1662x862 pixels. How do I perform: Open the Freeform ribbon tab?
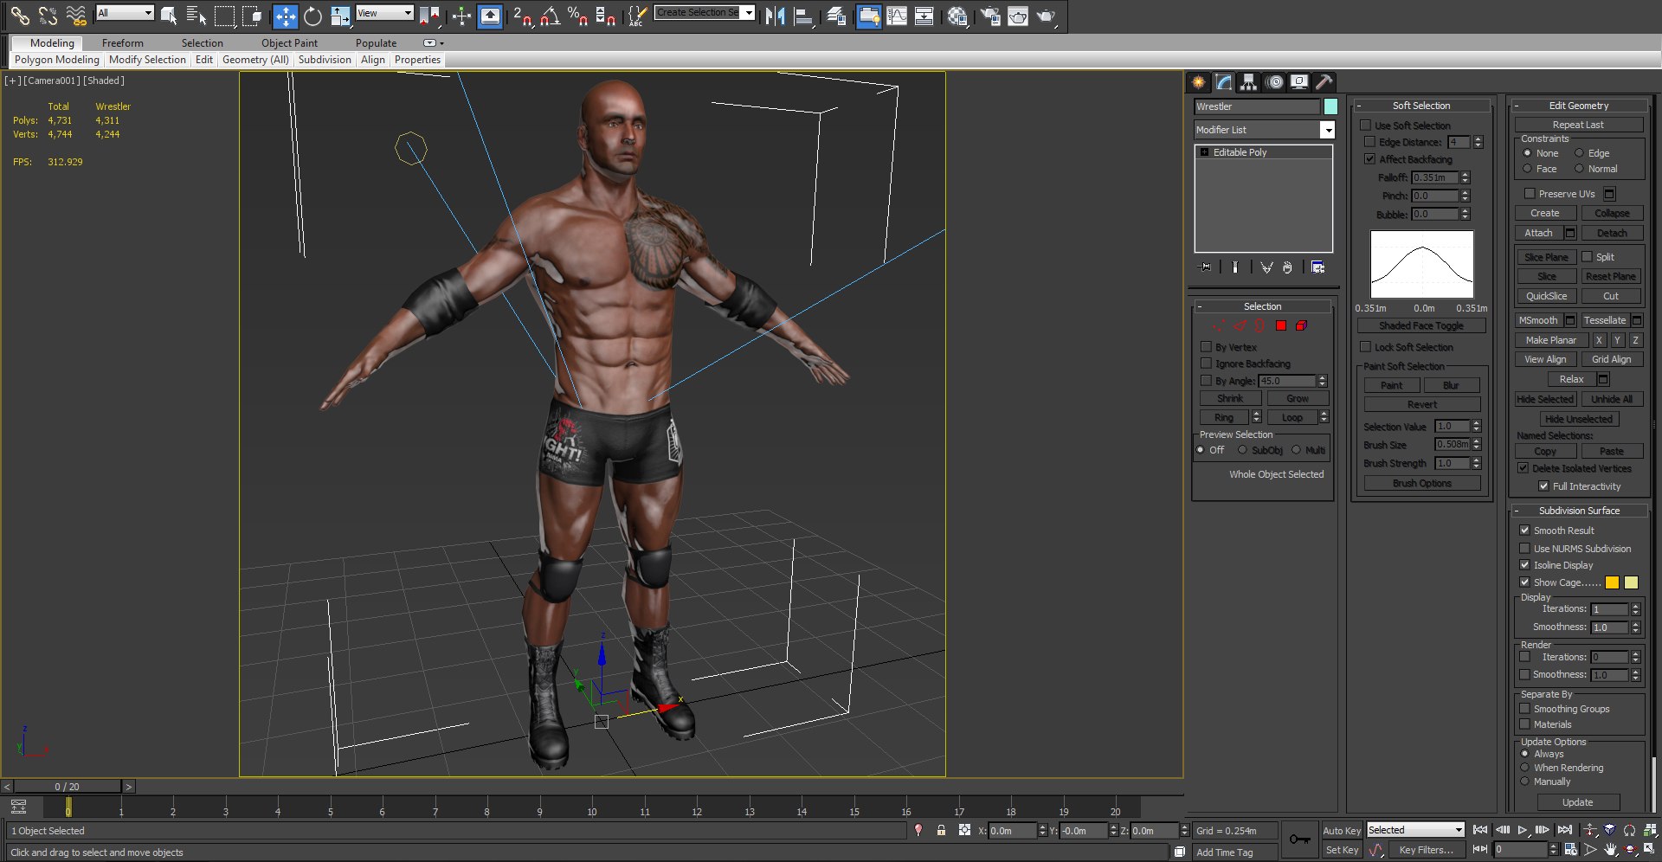pos(123,43)
